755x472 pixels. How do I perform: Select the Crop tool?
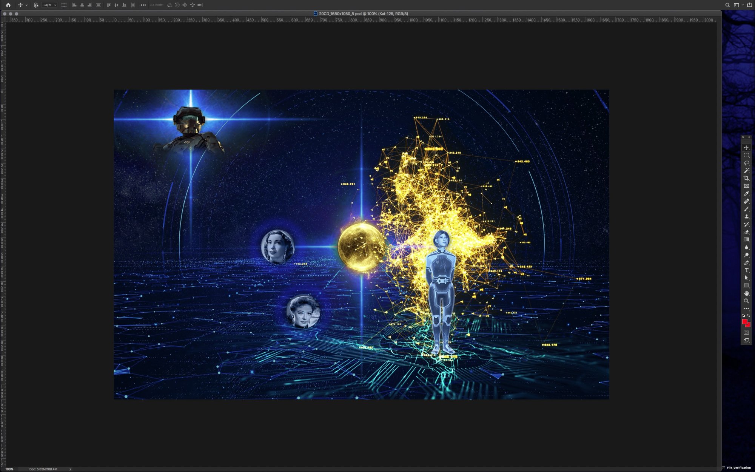pos(746,178)
